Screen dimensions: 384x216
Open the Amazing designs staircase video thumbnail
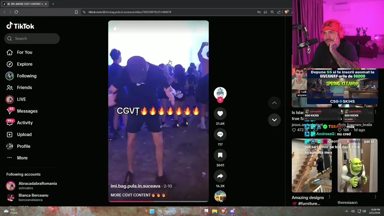(x=312, y=165)
